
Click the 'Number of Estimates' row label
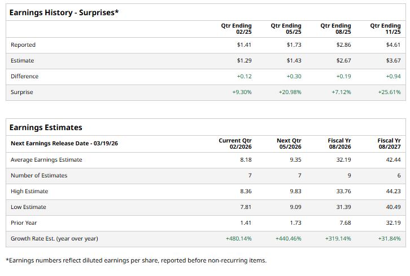click(x=39, y=176)
